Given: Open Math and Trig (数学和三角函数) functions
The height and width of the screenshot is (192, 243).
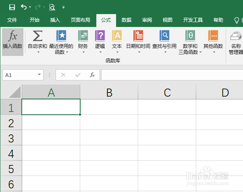Looking at the screenshot, I should click(190, 36).
